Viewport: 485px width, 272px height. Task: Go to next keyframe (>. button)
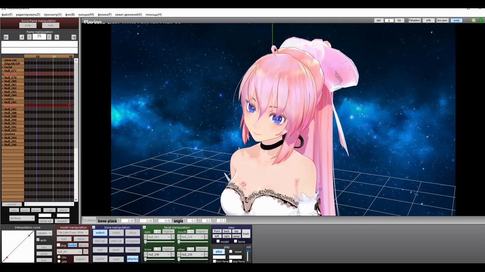57,37
